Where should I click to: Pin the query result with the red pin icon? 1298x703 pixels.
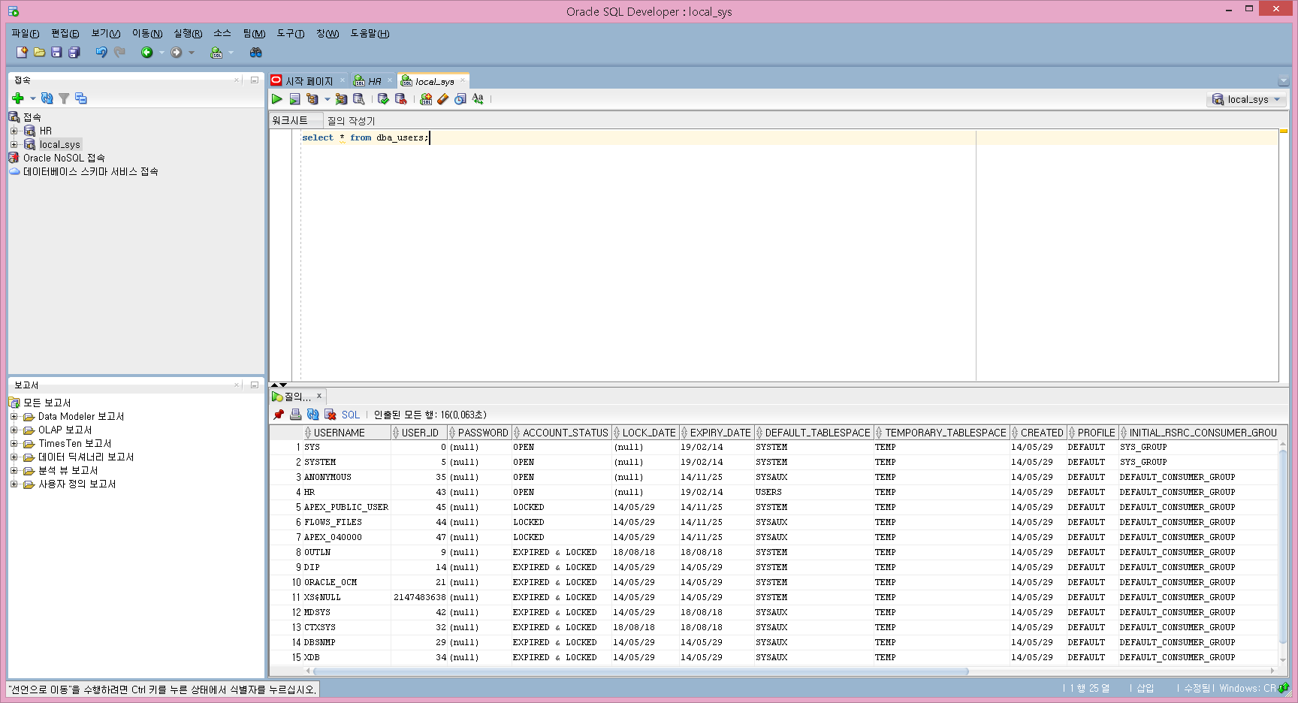click(279, 415)
